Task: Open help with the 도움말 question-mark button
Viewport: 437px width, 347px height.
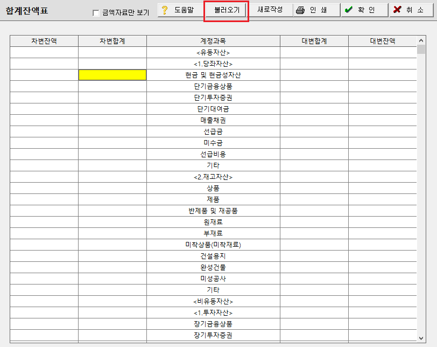Action: [180, 10]
